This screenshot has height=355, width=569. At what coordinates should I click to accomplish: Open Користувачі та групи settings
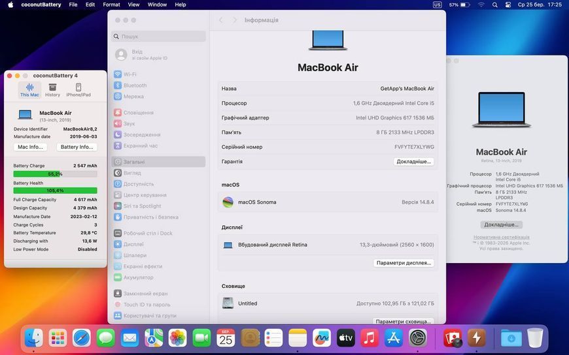pyautogui.click(x=158, y=315)
